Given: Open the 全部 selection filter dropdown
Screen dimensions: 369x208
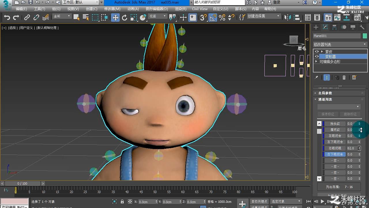Looking at the screenshot, I should coord(62,16).
